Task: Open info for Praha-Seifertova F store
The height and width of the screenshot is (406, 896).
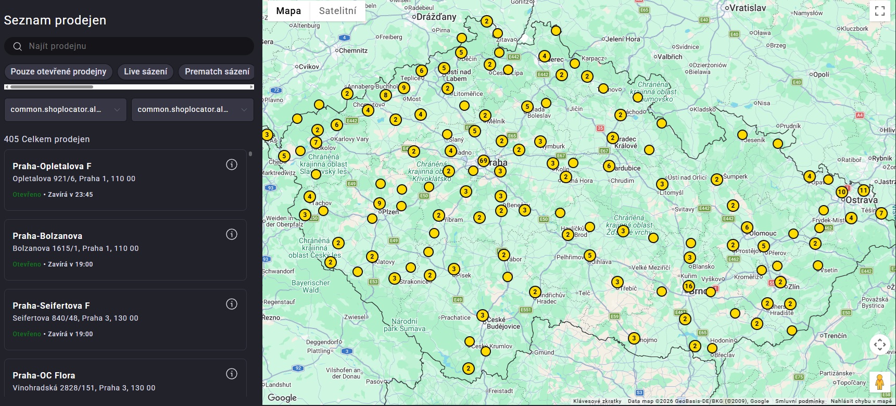Action: pos(232,304)
